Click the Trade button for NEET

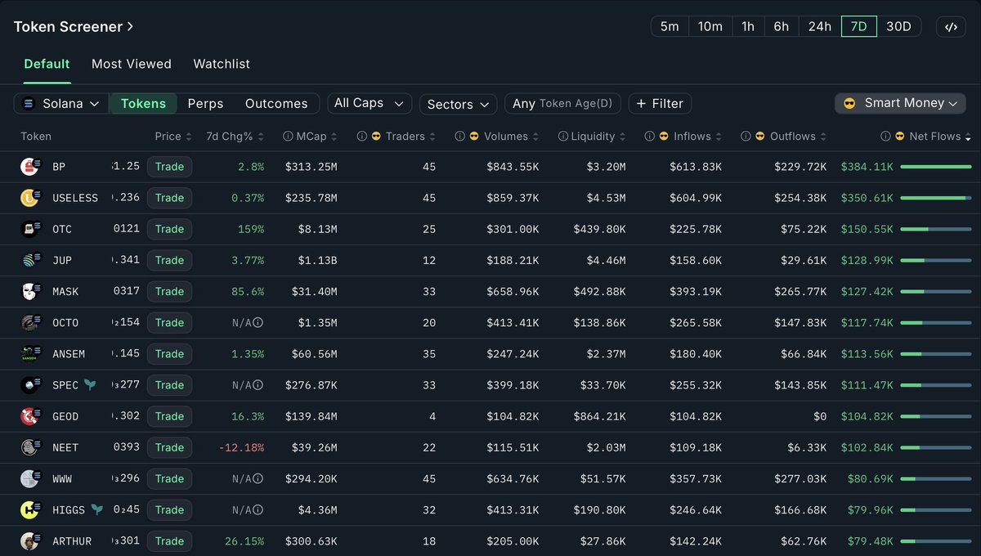tap(169, 447)
